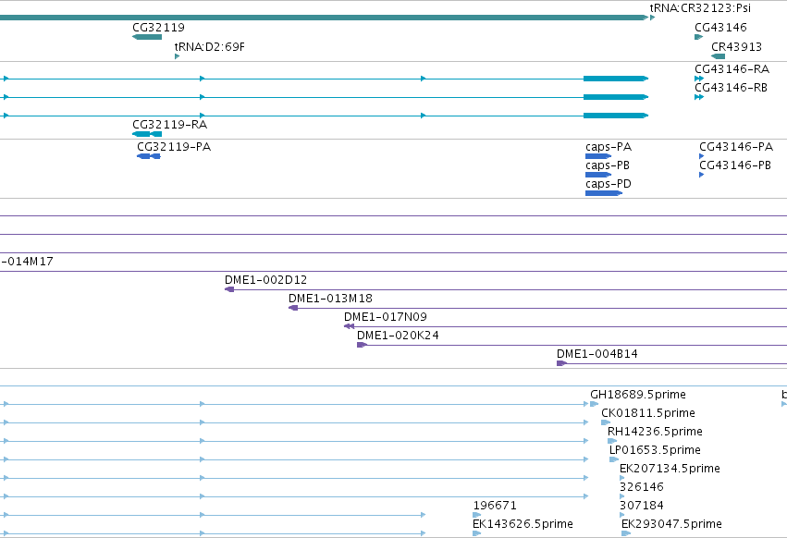Click the 326146 feature marker
The height and width of the screenshot is (538, 787).
pos(622,496)
